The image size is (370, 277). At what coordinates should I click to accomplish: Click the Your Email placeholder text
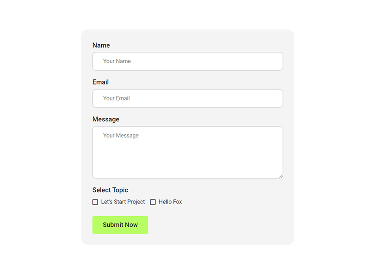click(117, 98)
